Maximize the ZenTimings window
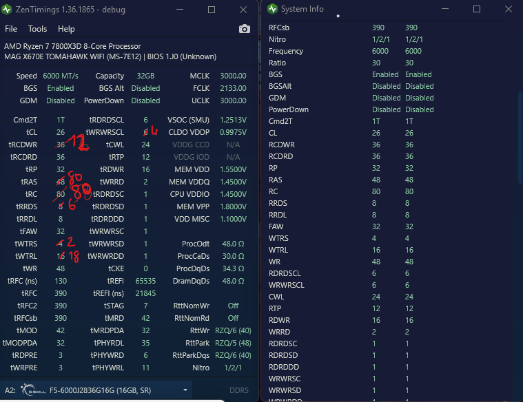 211,10
